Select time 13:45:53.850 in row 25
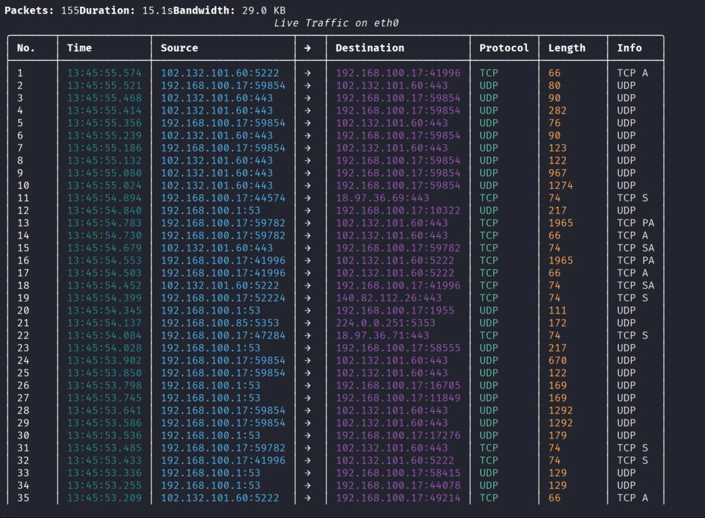 tap(104, 373)
